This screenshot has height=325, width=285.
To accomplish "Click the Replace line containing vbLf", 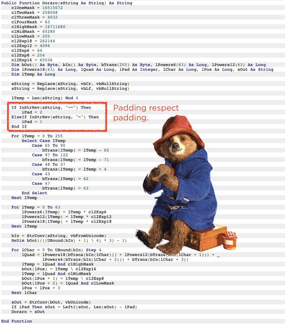I will point(71,89).
